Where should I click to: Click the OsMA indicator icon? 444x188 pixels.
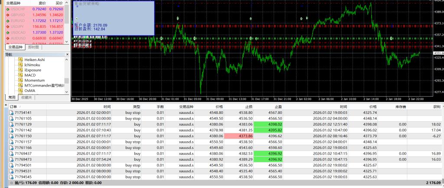(20, 91)
